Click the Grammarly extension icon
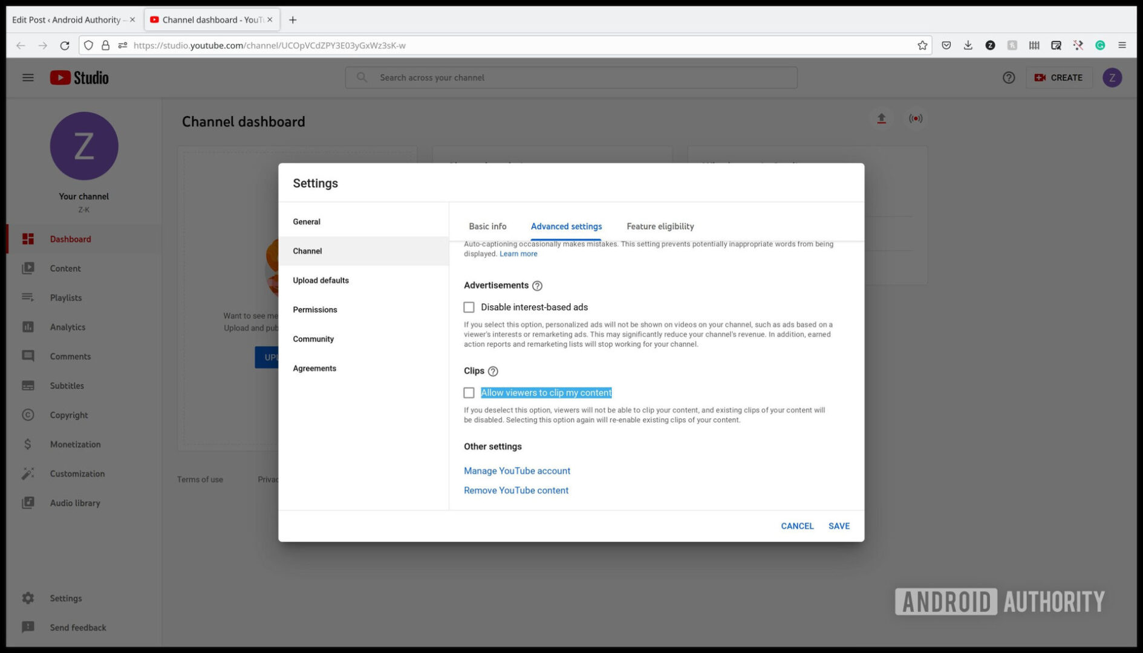Screen dimensions: 1143x653 [x=1101, y=45]
